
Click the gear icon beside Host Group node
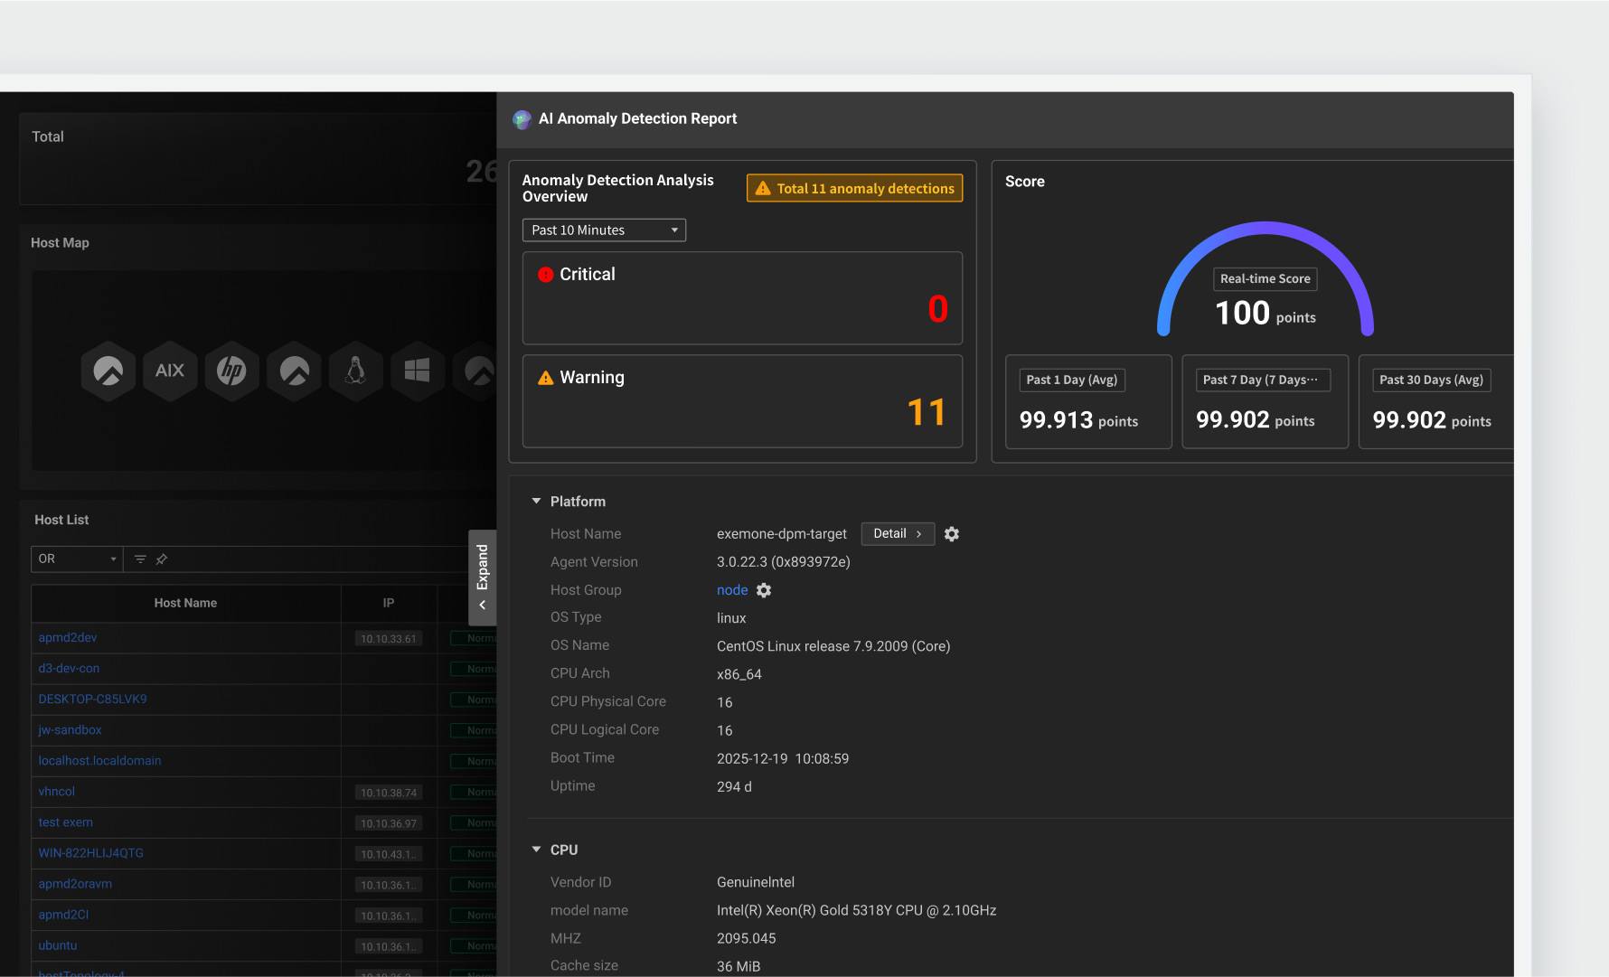(764, 590)
